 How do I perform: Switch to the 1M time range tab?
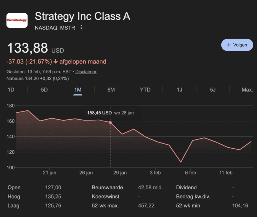pyautogui.click(x=78, y=90)
